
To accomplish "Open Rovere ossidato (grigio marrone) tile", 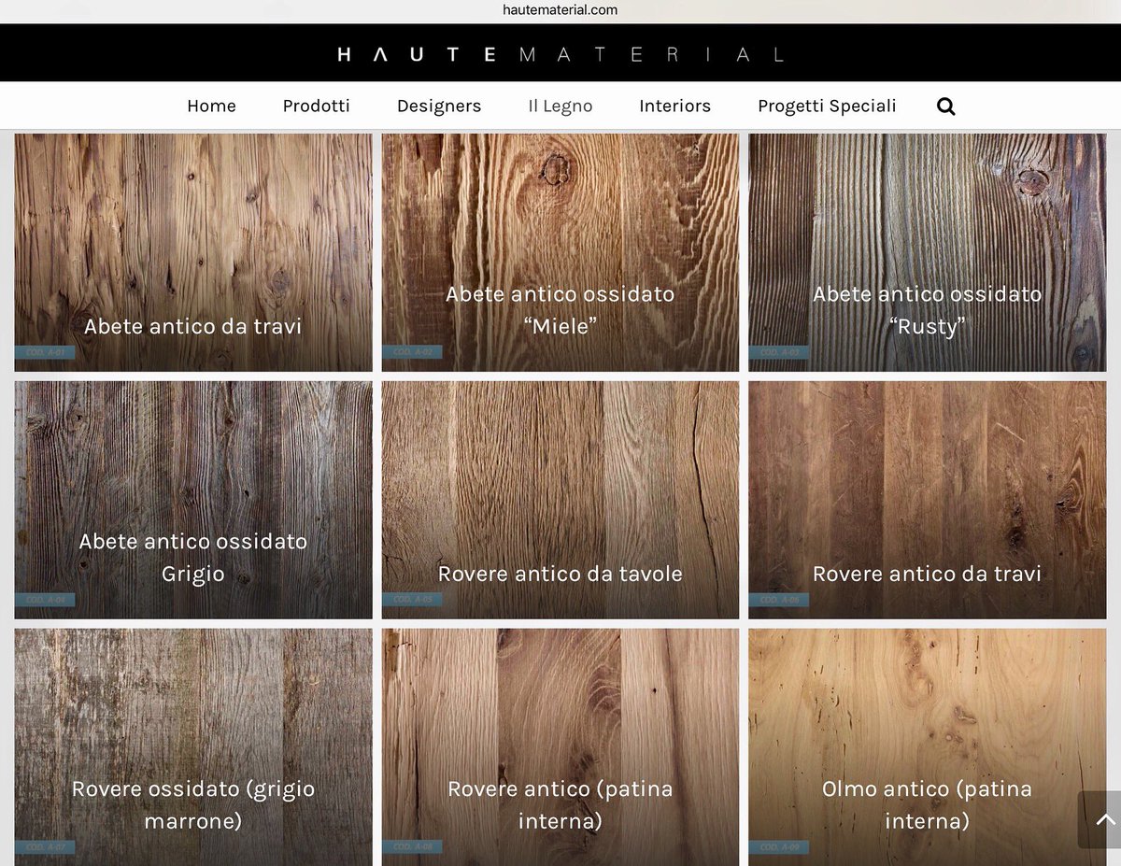I will pos(193,747).
